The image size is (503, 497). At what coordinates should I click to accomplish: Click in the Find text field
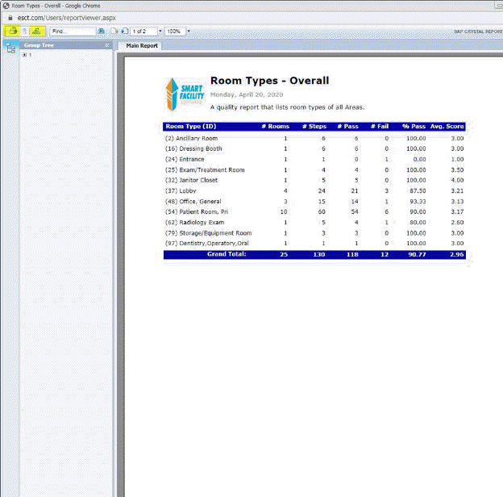coord(73,31)
